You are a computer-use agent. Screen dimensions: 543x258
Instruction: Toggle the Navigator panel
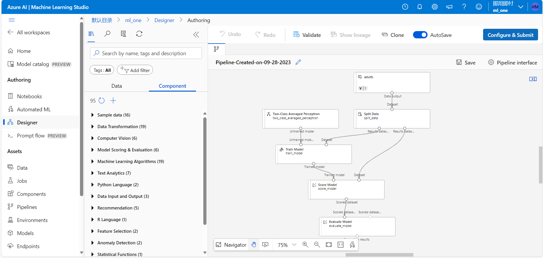pos(231,245)
